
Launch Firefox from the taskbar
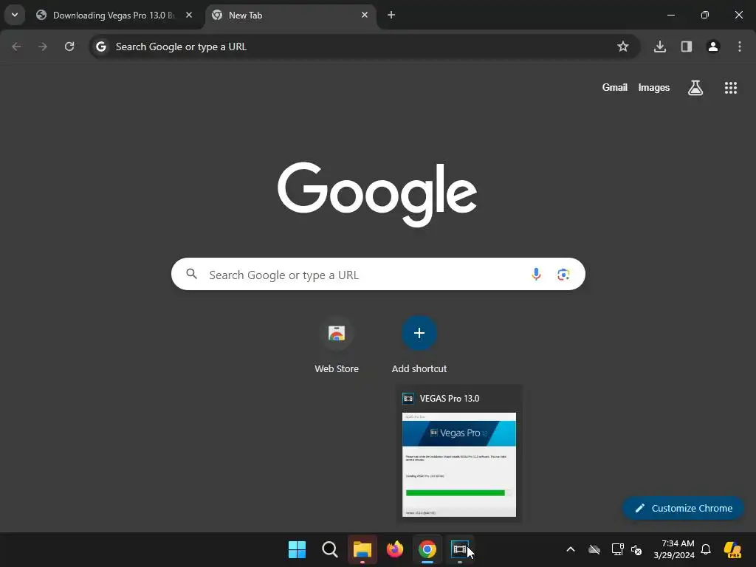pos(395,549)
